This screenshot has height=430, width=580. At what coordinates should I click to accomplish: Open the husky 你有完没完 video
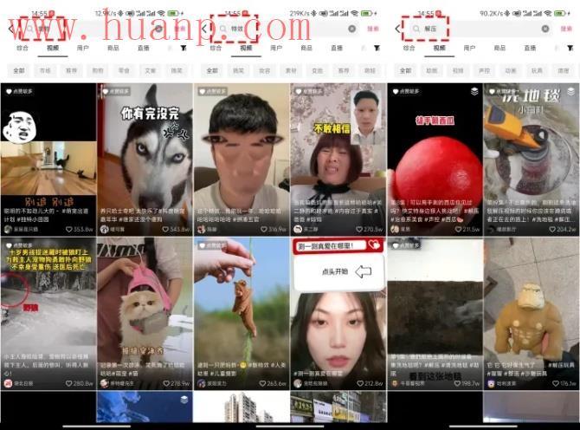[x=145, y=160]
